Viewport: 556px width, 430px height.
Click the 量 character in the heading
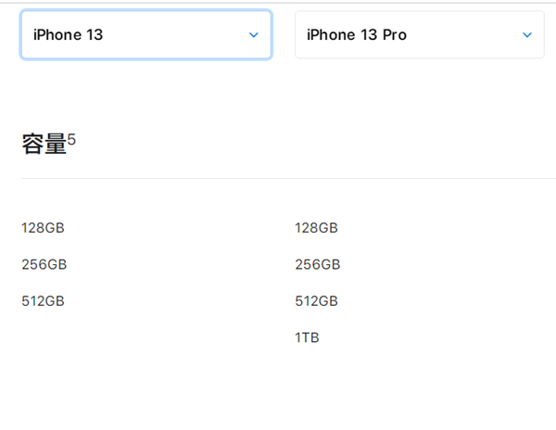55,144
